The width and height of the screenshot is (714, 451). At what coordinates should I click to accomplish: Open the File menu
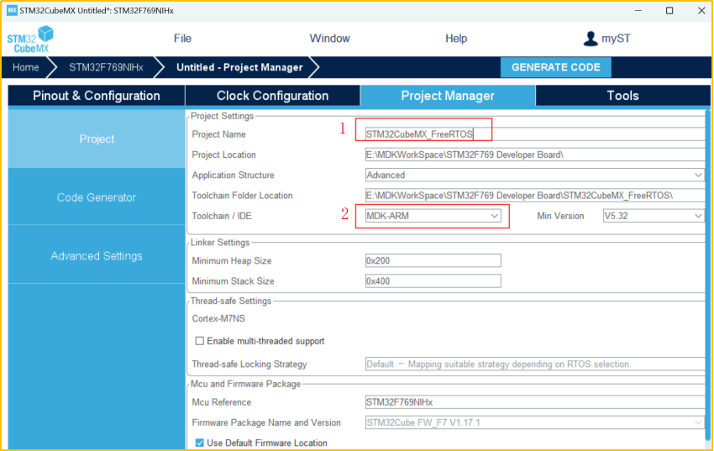[182, 39]
